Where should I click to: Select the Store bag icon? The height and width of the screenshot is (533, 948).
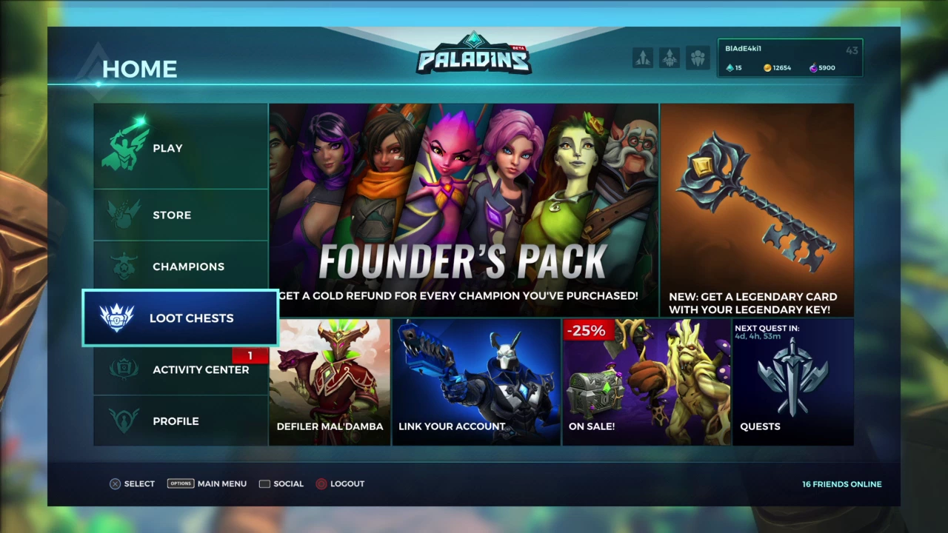124,215
